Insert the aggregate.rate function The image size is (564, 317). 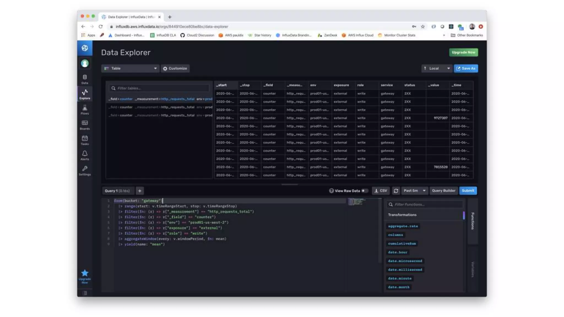click(x=403, y=226)
